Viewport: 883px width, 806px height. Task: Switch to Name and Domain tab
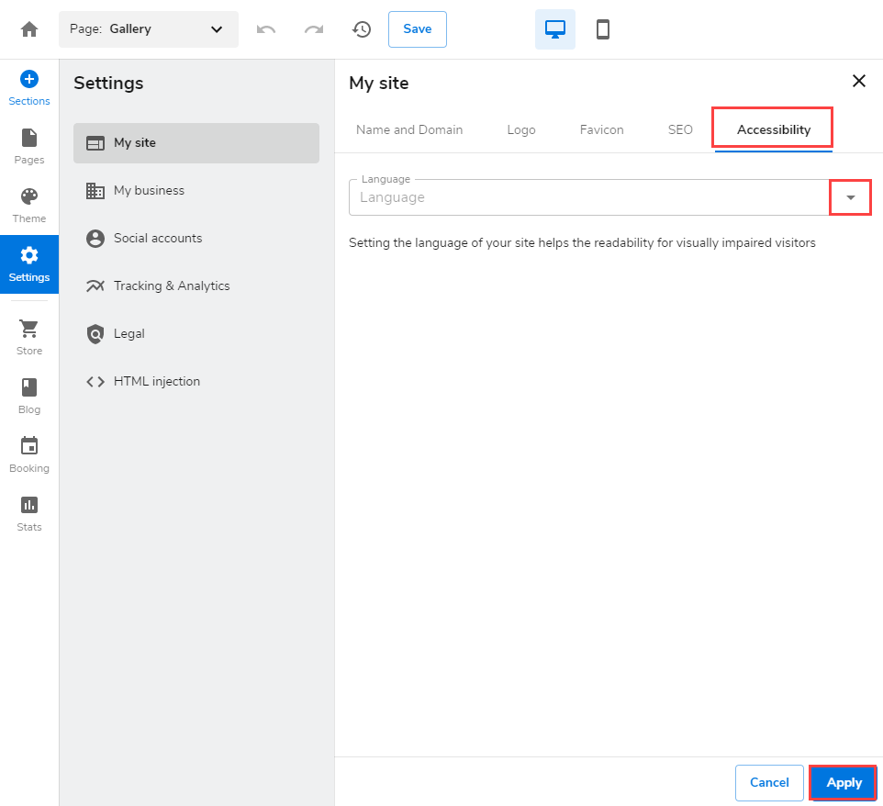(x=409, y=130)
